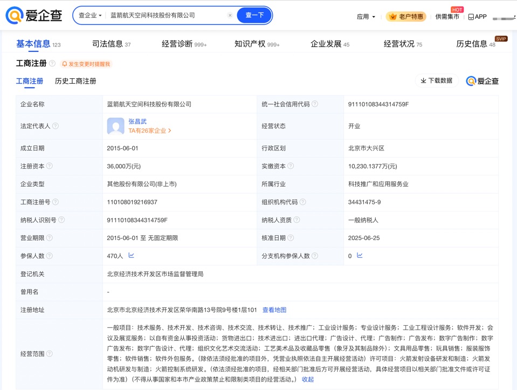Click 张昌武's avatar image
Screen dimensions: 517x390
coord(115,126)
